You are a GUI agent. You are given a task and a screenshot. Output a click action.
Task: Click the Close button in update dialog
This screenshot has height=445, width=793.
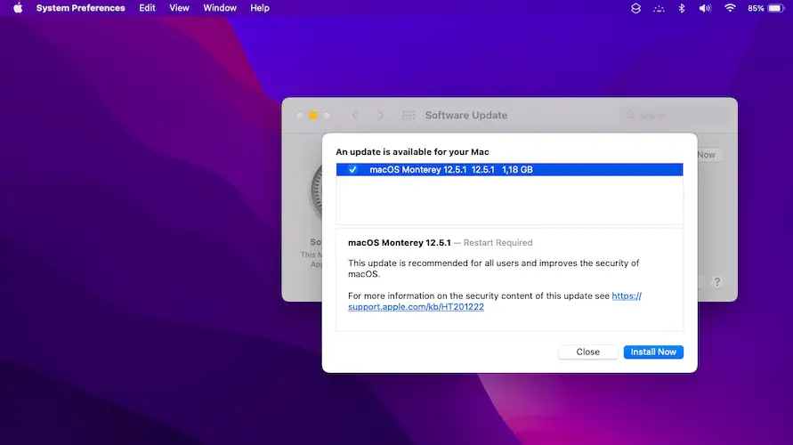click(x=587, y=352)
